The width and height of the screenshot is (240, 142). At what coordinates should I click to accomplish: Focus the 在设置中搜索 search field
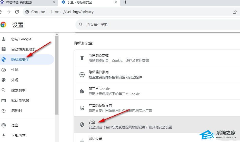tap(158, 25)
